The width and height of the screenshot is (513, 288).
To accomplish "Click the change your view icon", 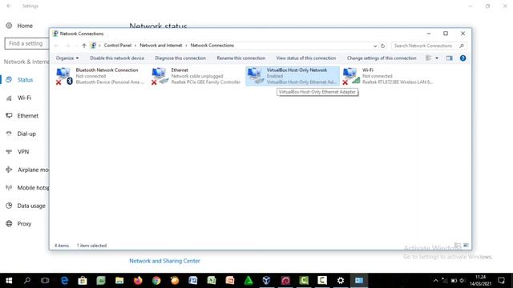I will [428, 58].
